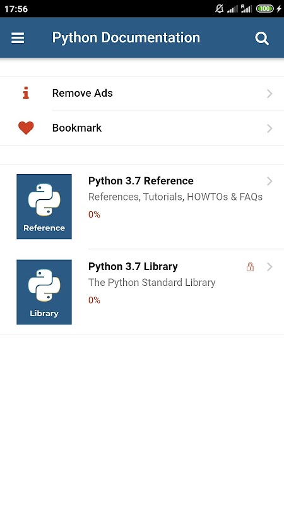This screenshot has width=284, height=506.
Task: Select the Remove Ads menu entry
Action: (x=142, y=94)
